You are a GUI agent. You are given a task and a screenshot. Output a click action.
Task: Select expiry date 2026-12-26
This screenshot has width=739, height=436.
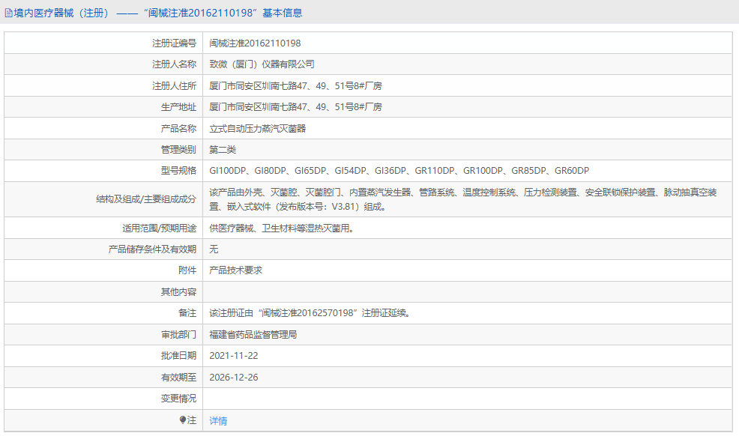(234, 378)
